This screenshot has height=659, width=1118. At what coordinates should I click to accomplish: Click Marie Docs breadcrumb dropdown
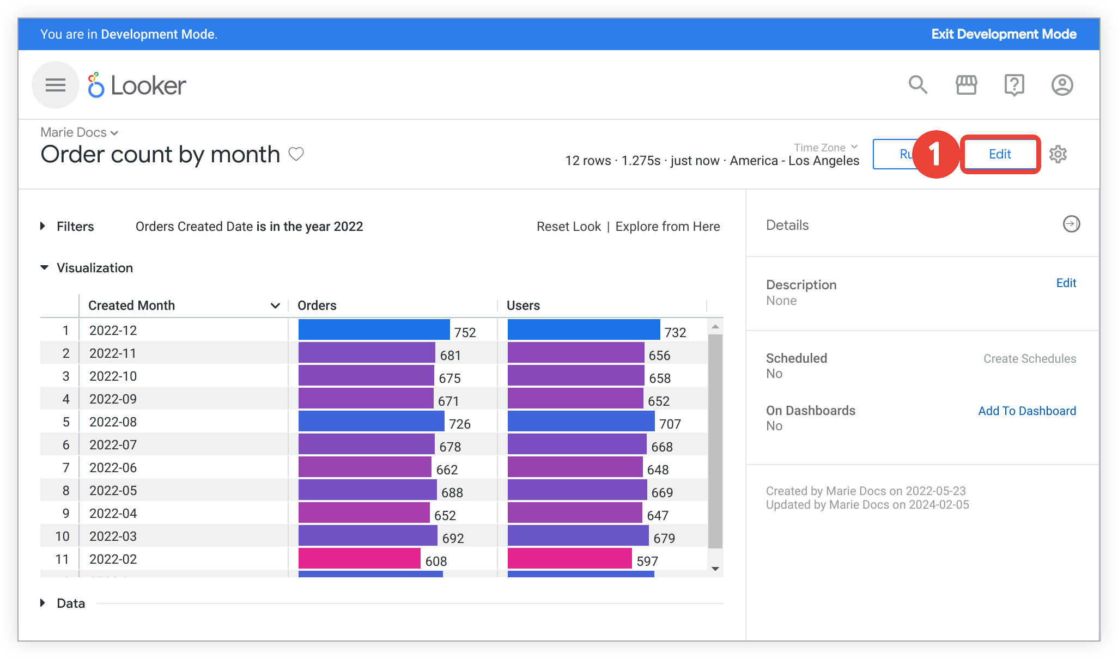coord(79,131)
